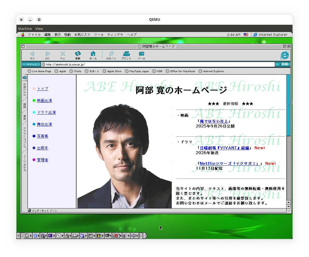
Task: Collapse the Explorer bar with the arrow toggle
Action: [x=25, y=78]
